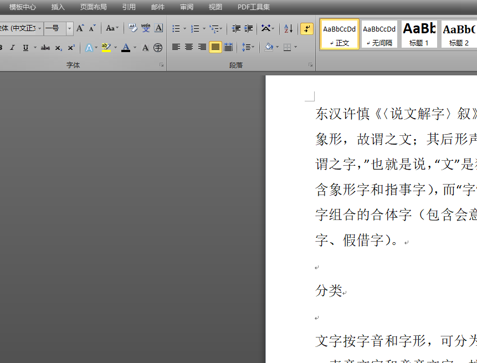Switch to the 引用 tab
Image resolution: width=477 pixels, height=363 pixels.
129,7
